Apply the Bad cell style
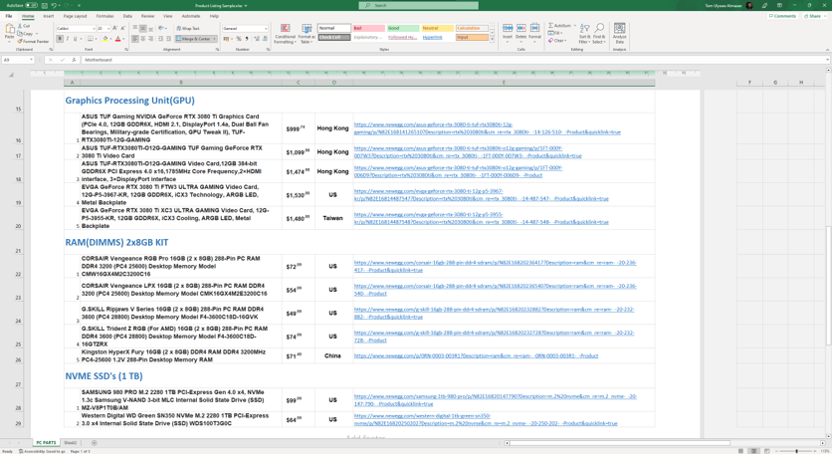832x454 pixels. (369, 28)
